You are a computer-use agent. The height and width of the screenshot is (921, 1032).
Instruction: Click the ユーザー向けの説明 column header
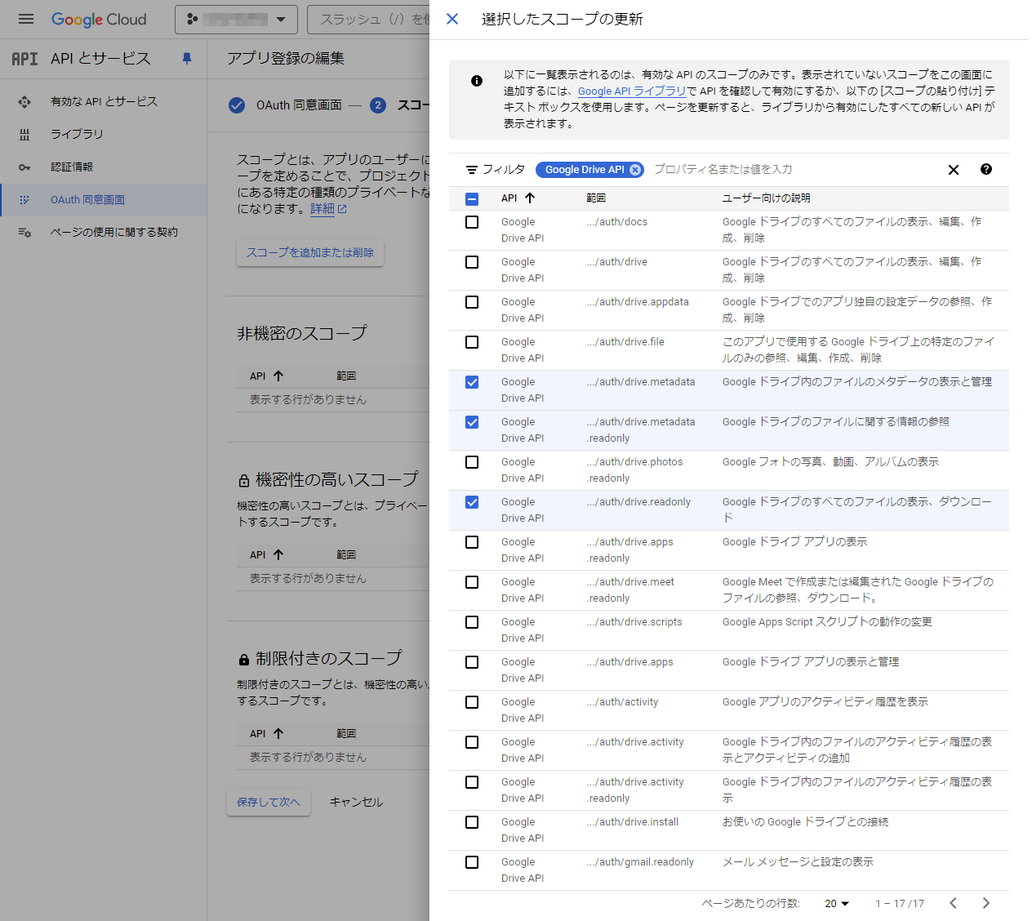767,198
